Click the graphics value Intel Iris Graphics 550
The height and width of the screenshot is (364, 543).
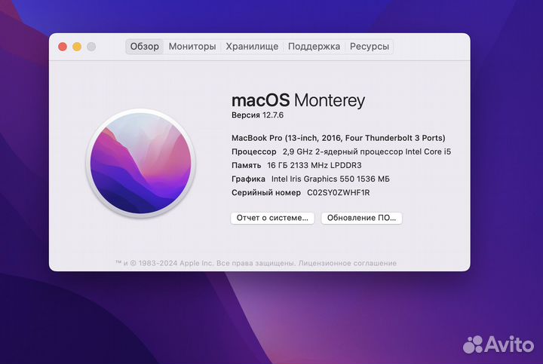tap(330, 179)
